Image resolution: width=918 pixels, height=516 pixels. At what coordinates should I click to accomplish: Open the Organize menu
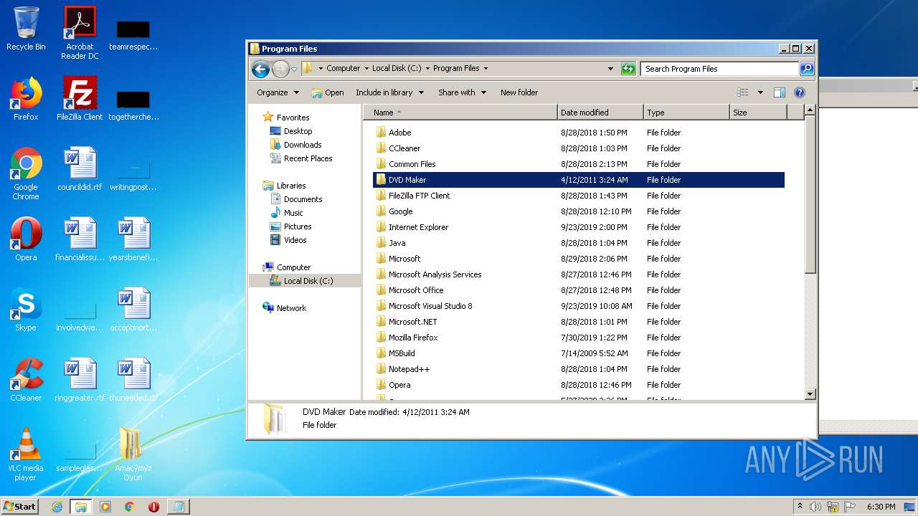[x=278, y=92]
